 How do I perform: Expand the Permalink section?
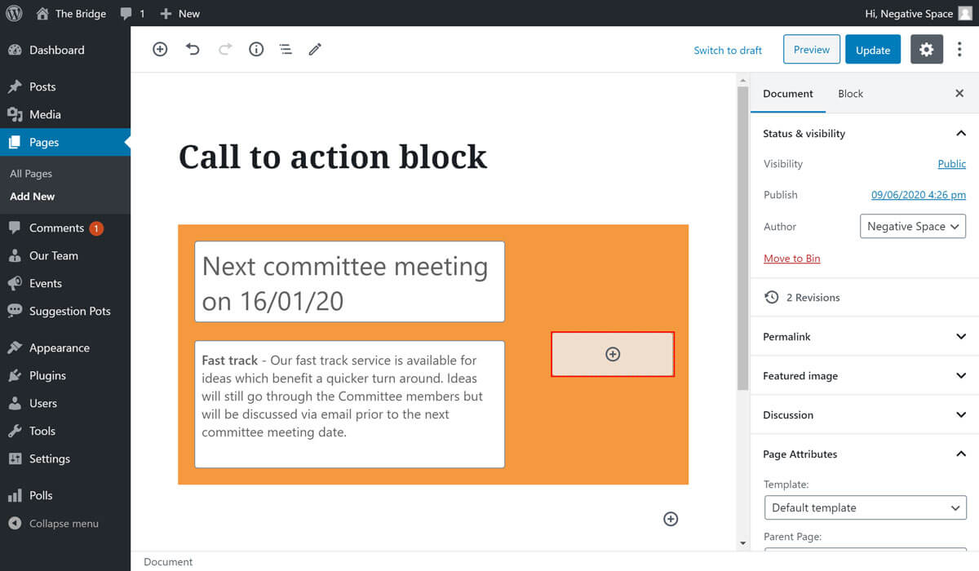(864, 337)
